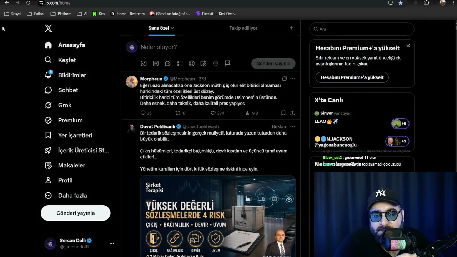Reload the browser page
Image resolution: width=457 pixels, height=257 pixels.
tap(28, 3)
